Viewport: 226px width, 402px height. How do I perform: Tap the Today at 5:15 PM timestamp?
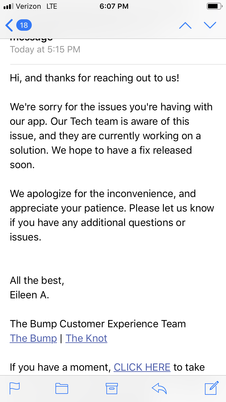45,49
